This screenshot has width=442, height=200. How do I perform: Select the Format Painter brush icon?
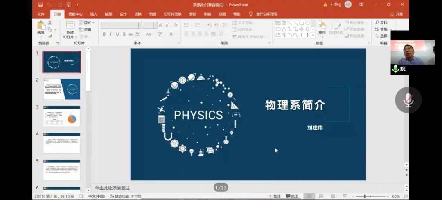click(x=50, y=36)
